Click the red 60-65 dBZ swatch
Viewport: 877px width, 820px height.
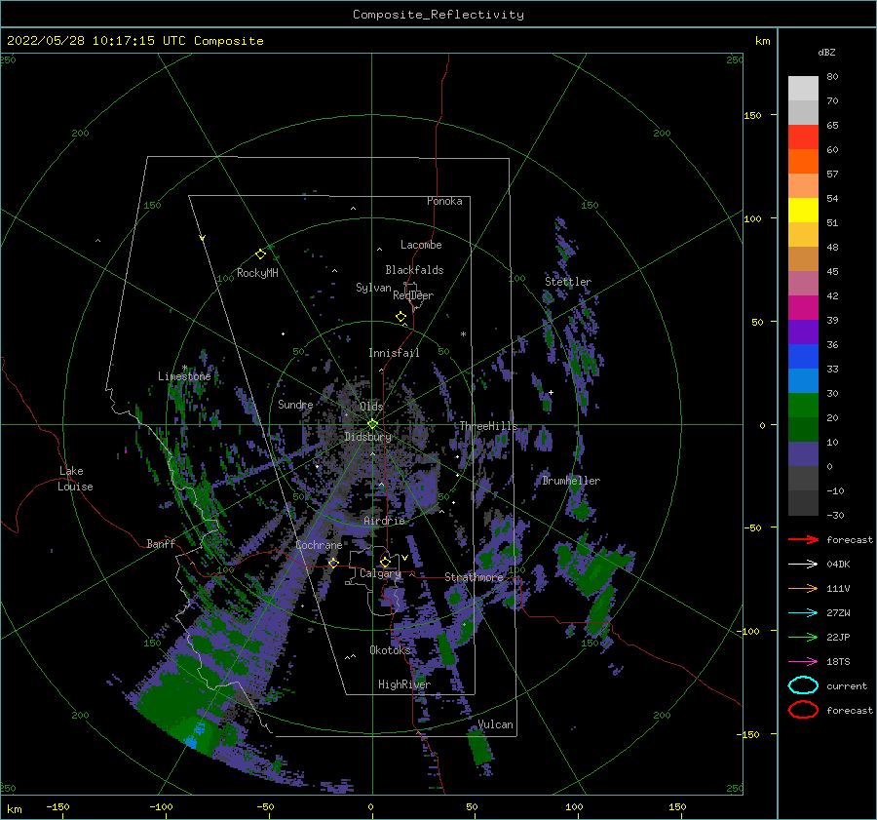click(803, 137)
